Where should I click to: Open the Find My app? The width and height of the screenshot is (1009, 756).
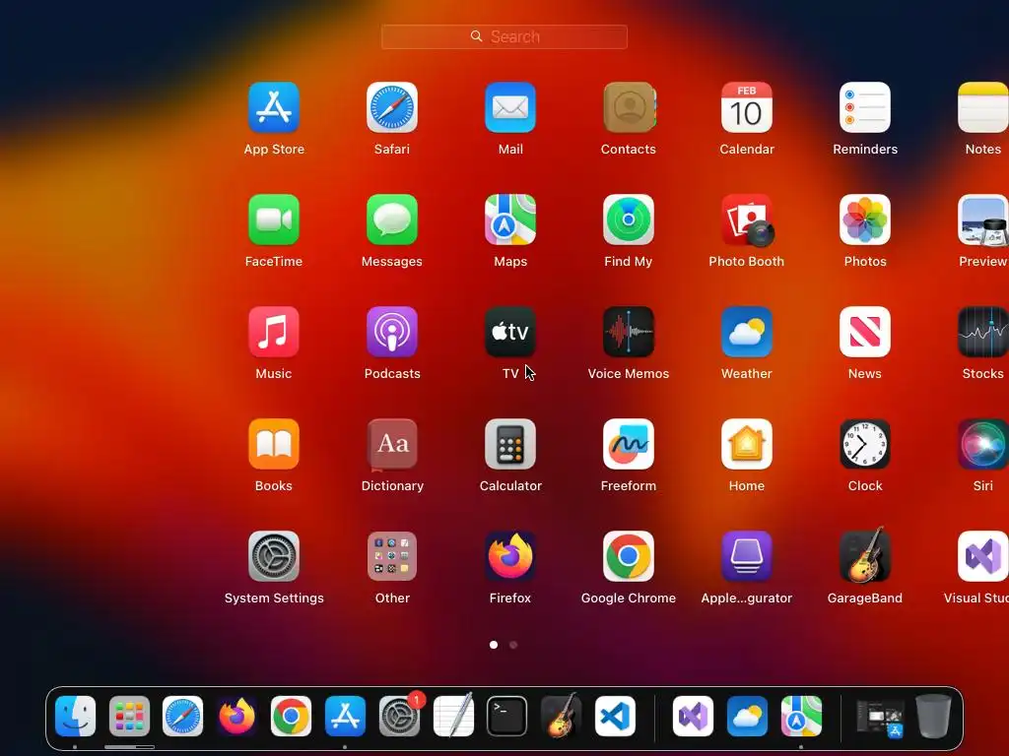629,220
